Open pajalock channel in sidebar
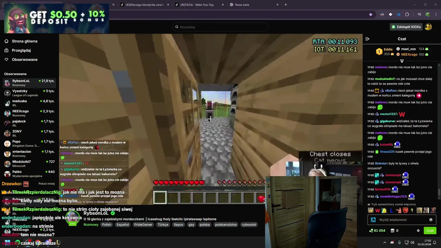Screen dimensions: 441x248 29,123
